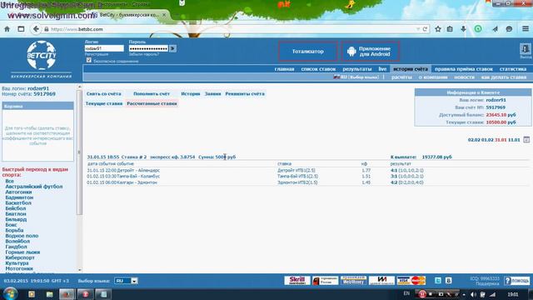This screenshot has width=533, height=300.
Task: Click 'Снять со счёта' link
Action: pos(103,93)
